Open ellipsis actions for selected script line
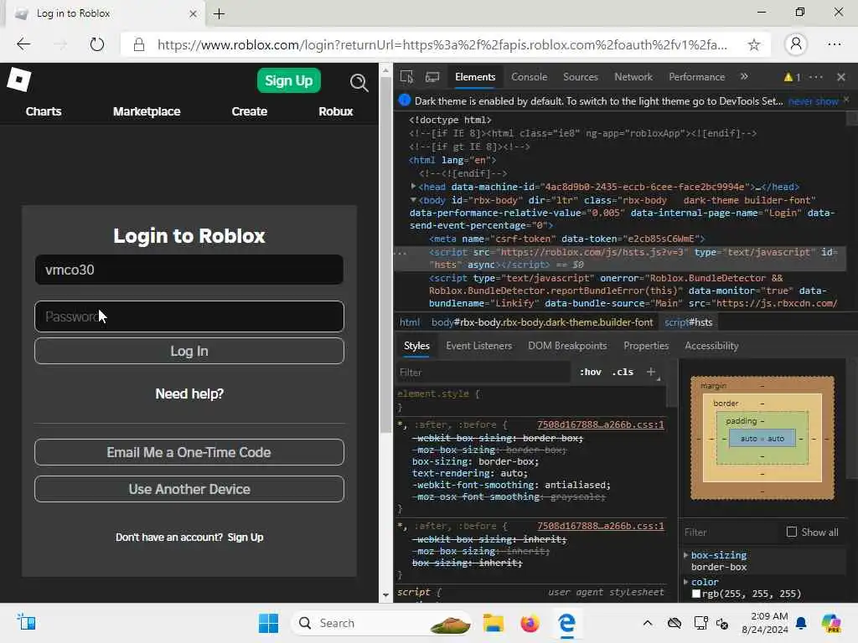Screen dimensions: 858x643 click(402, 253)
